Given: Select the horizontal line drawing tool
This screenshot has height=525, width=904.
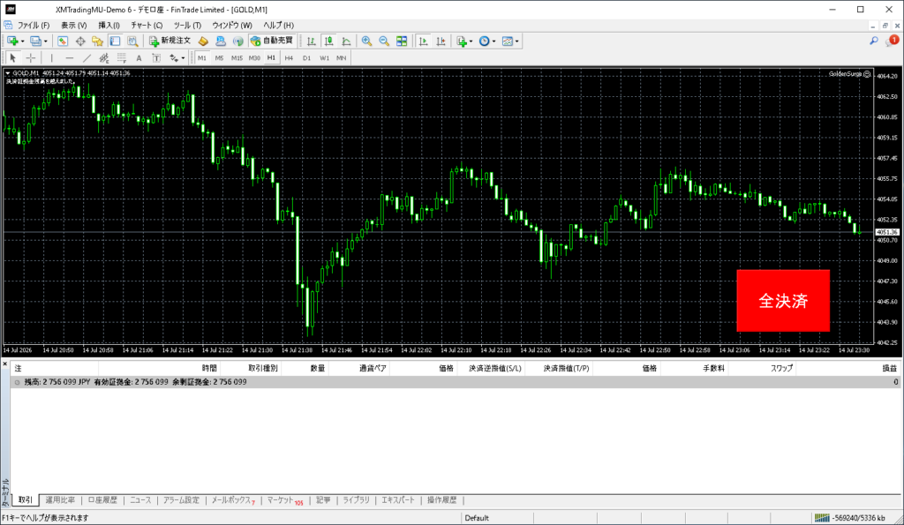Looking at the screenshot, I should [x=69, y=57].
